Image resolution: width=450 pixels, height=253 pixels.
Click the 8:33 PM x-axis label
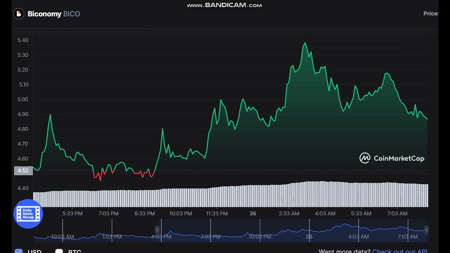(x=144, y=213)
